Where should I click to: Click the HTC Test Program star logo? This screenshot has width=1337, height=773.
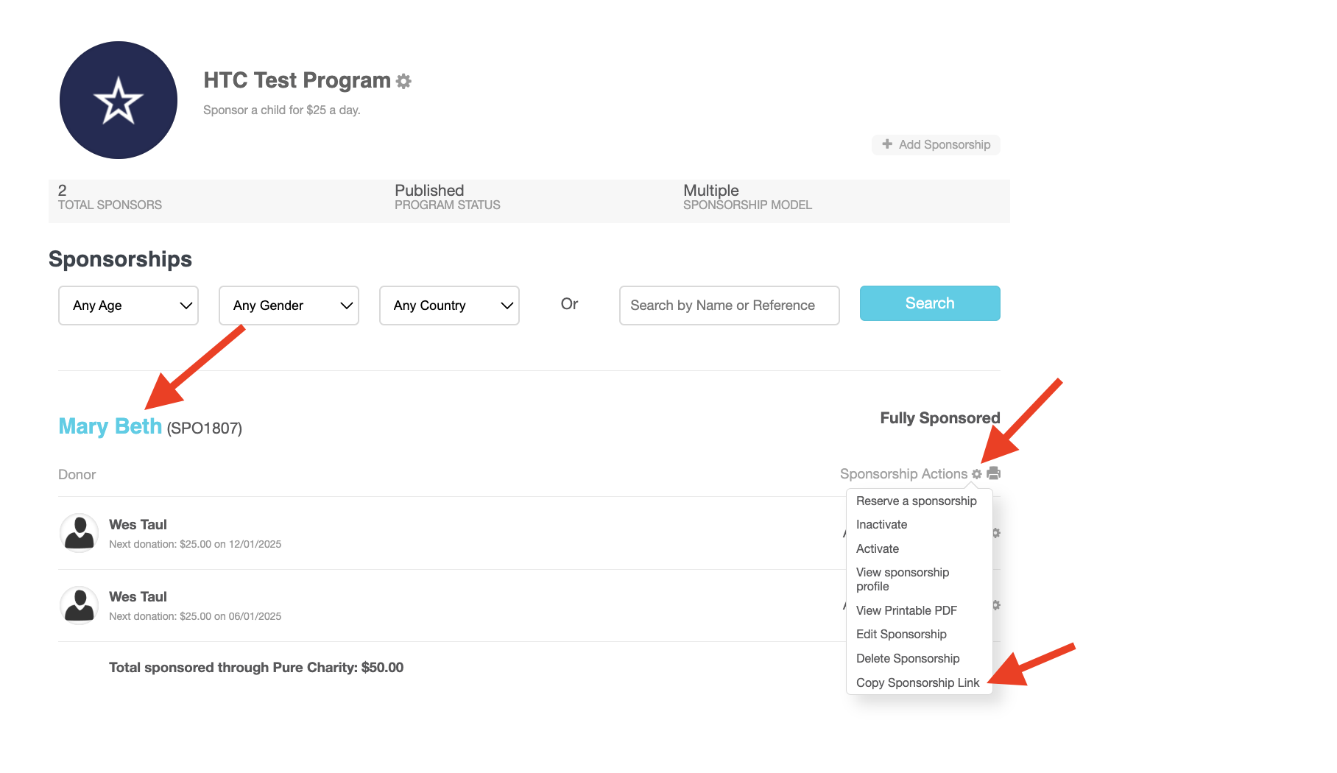[119, 100]
